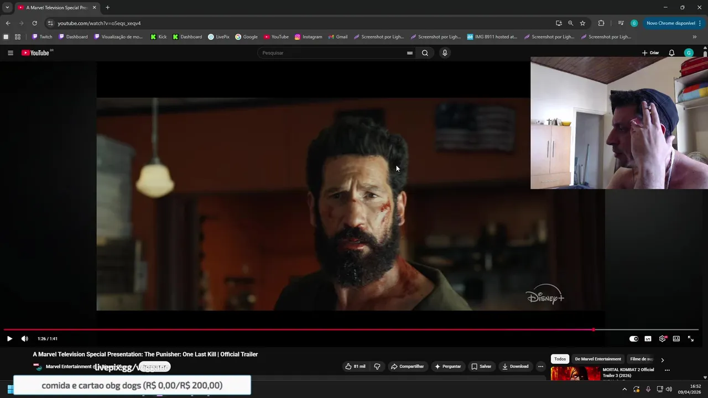The image size is (708, 398).
Task: Open a new browser tab
Action: pyautogui.click(x=107, y=8)
